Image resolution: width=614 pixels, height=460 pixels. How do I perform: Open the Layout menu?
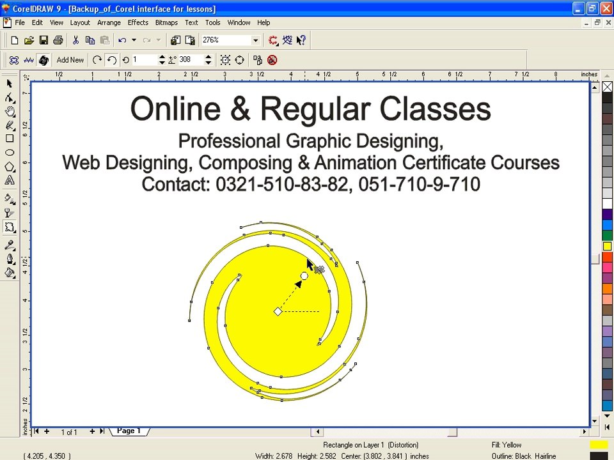point(80,23)
